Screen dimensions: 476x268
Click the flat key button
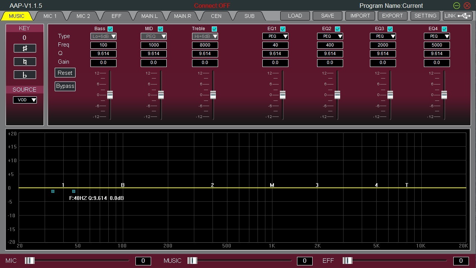coord(25,75)
